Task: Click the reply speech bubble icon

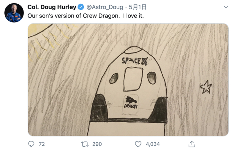Action: 31,144
